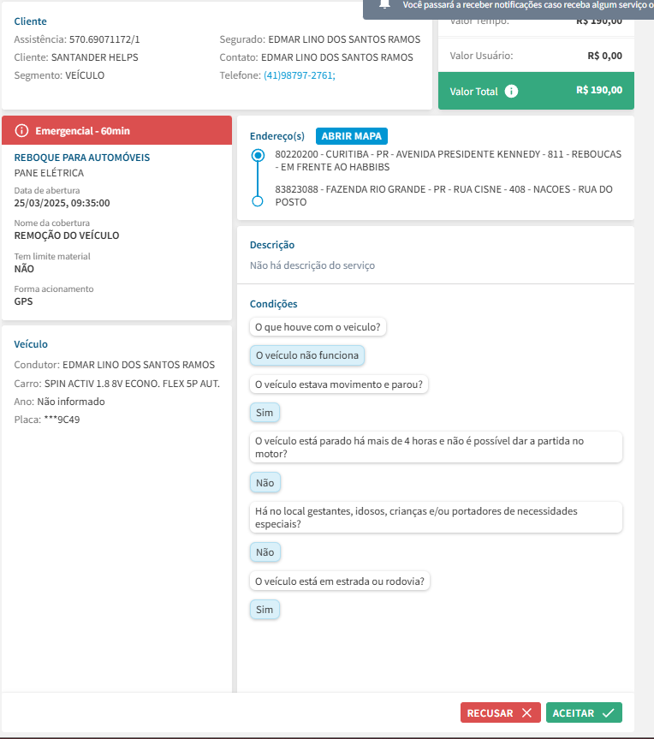Open the map with ABRIR MAPA
The image size is (654, 739).
point(352,136)
